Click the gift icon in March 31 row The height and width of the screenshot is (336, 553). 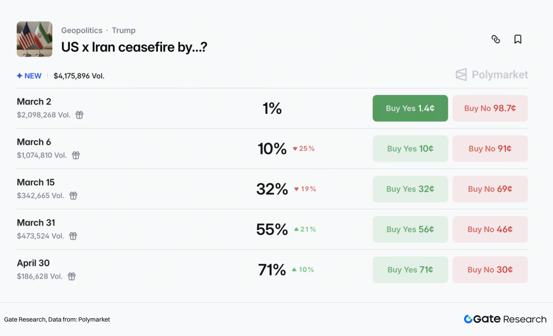pos(73,236)
